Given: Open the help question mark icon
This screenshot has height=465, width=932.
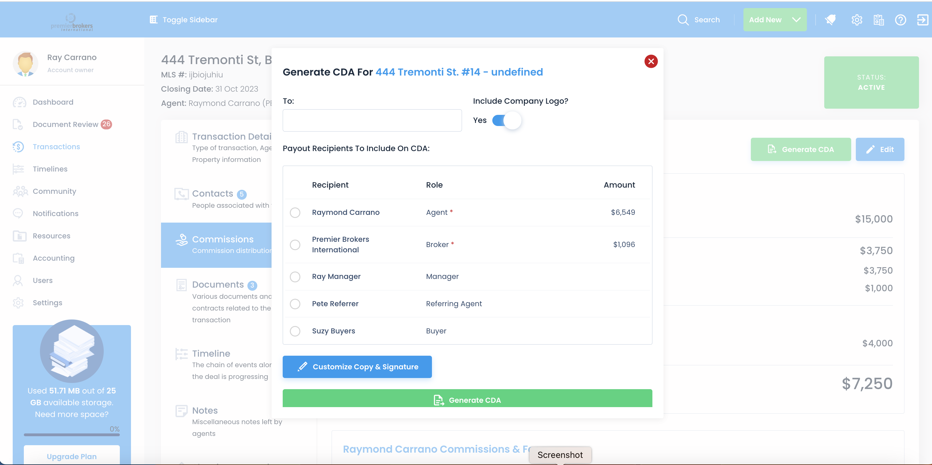Looking at the screenshot, I should tap(900, 20).
